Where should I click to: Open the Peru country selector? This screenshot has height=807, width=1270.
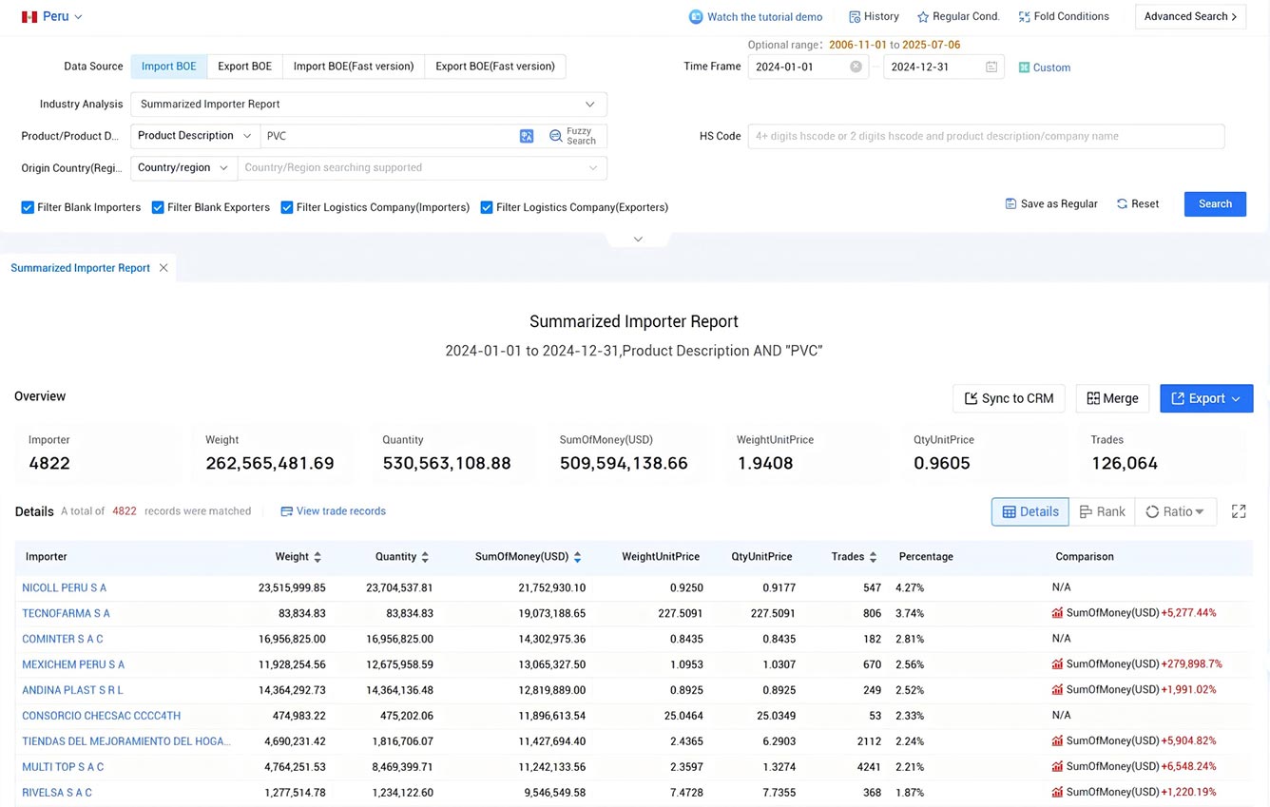click(x=52, y=17)
